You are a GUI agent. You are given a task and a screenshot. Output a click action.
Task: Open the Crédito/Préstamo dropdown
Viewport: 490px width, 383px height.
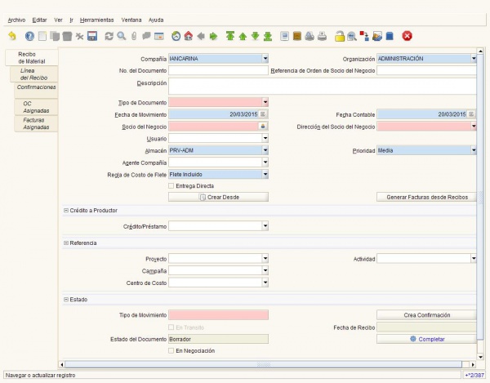coord(265,226)
